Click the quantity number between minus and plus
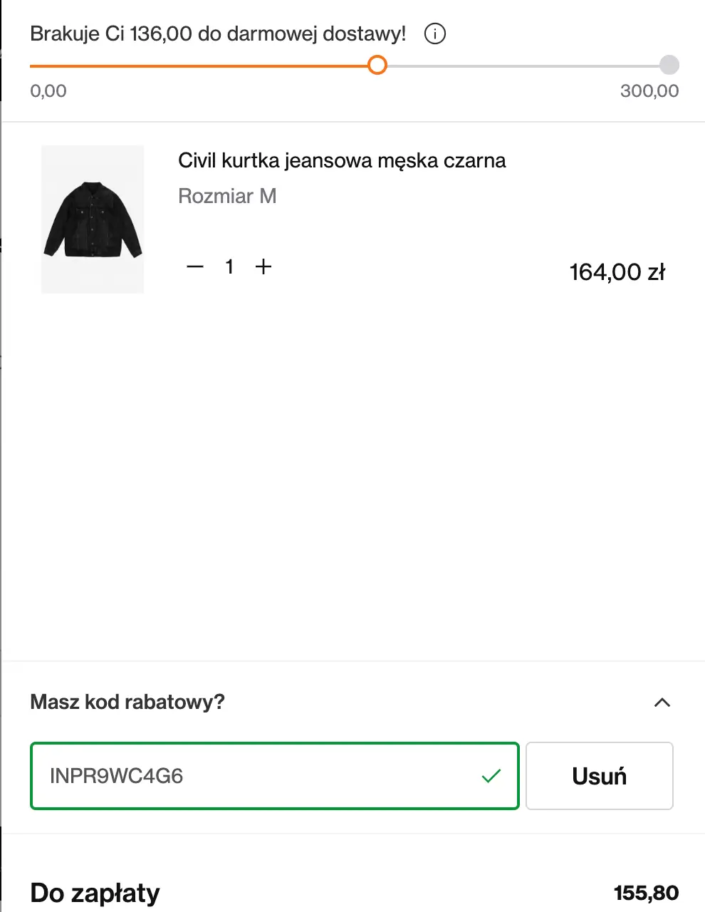 click(x=229, y=266)
